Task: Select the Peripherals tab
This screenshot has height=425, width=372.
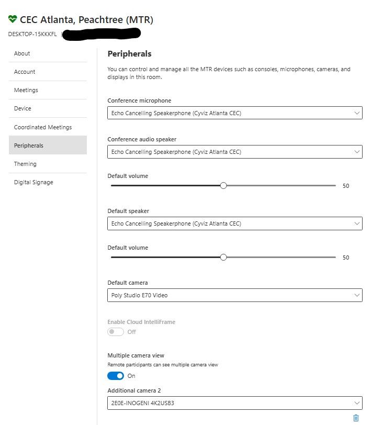Action: click(29, 146)
